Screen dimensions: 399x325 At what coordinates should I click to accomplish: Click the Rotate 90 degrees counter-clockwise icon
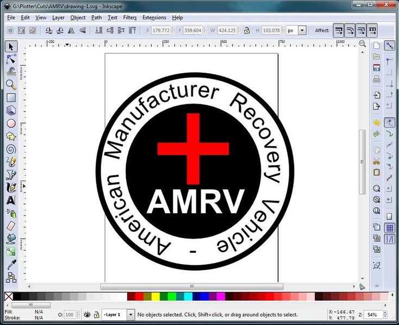click(49, 30)
